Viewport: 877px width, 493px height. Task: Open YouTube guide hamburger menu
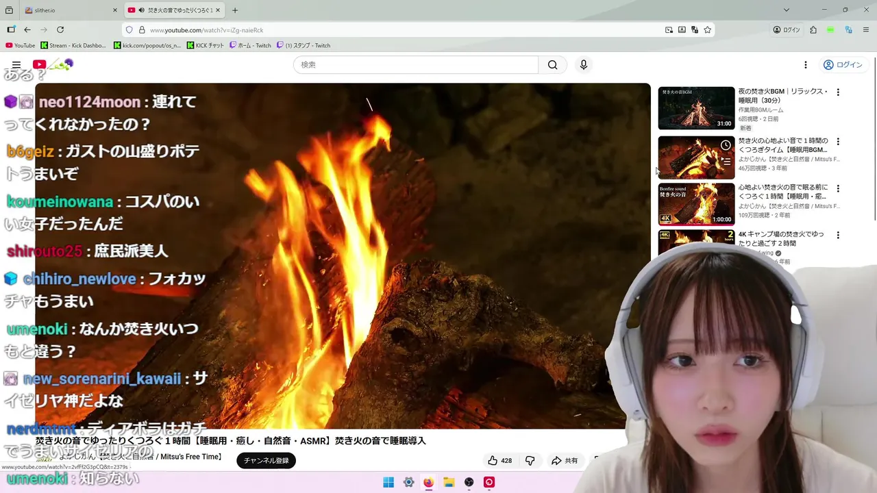tap(16, 64)
